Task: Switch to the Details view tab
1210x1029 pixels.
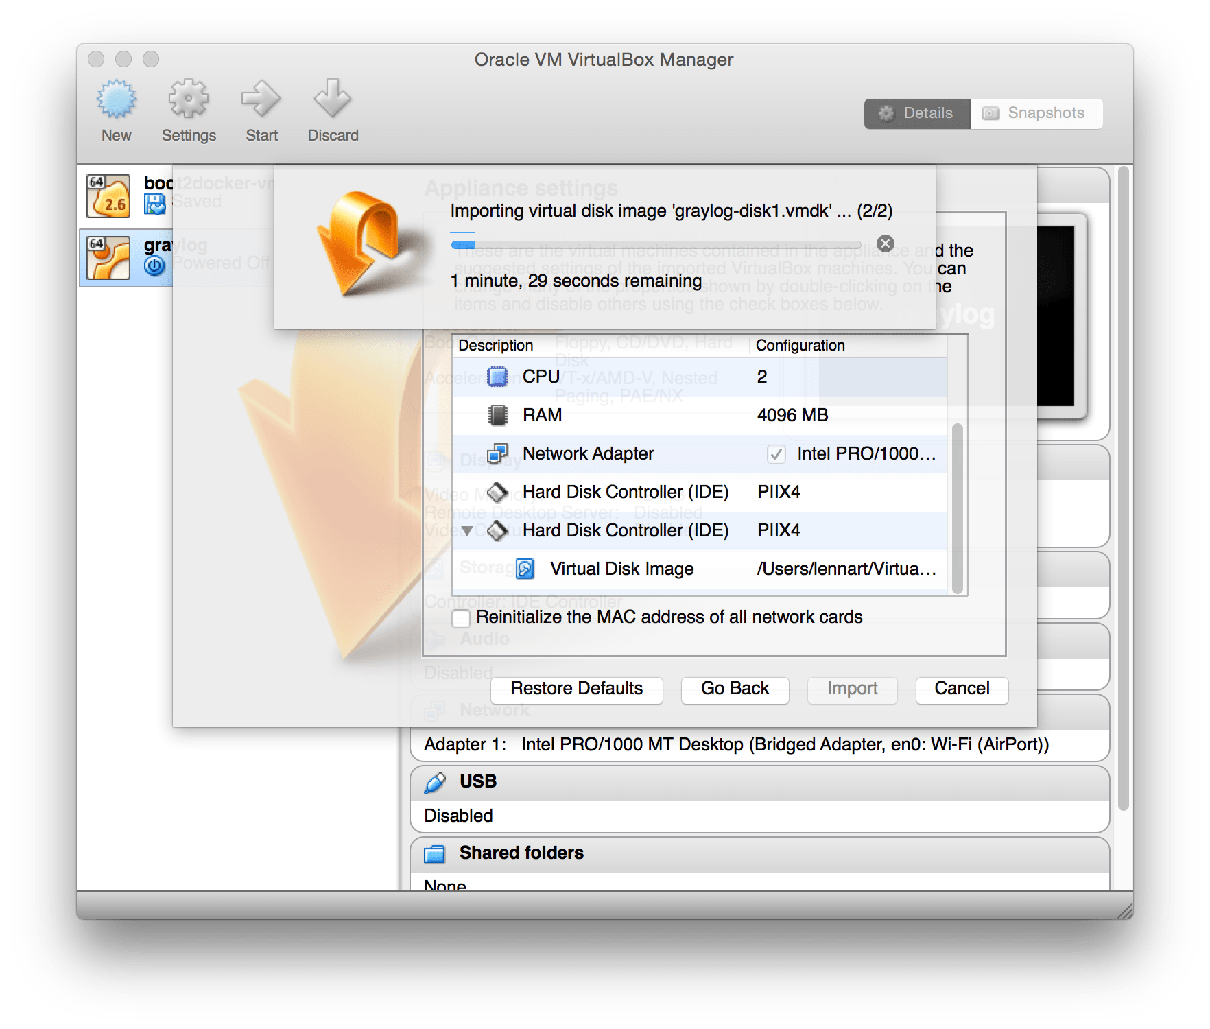Action: [x=917, y=113]
